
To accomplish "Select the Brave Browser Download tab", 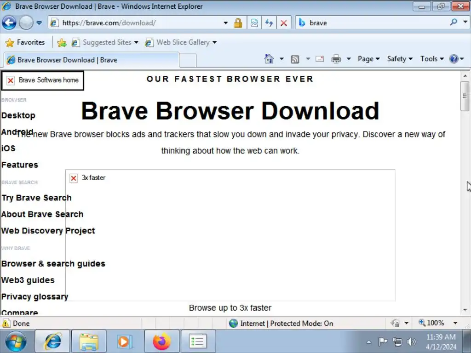I will click(x=92, y=60).
